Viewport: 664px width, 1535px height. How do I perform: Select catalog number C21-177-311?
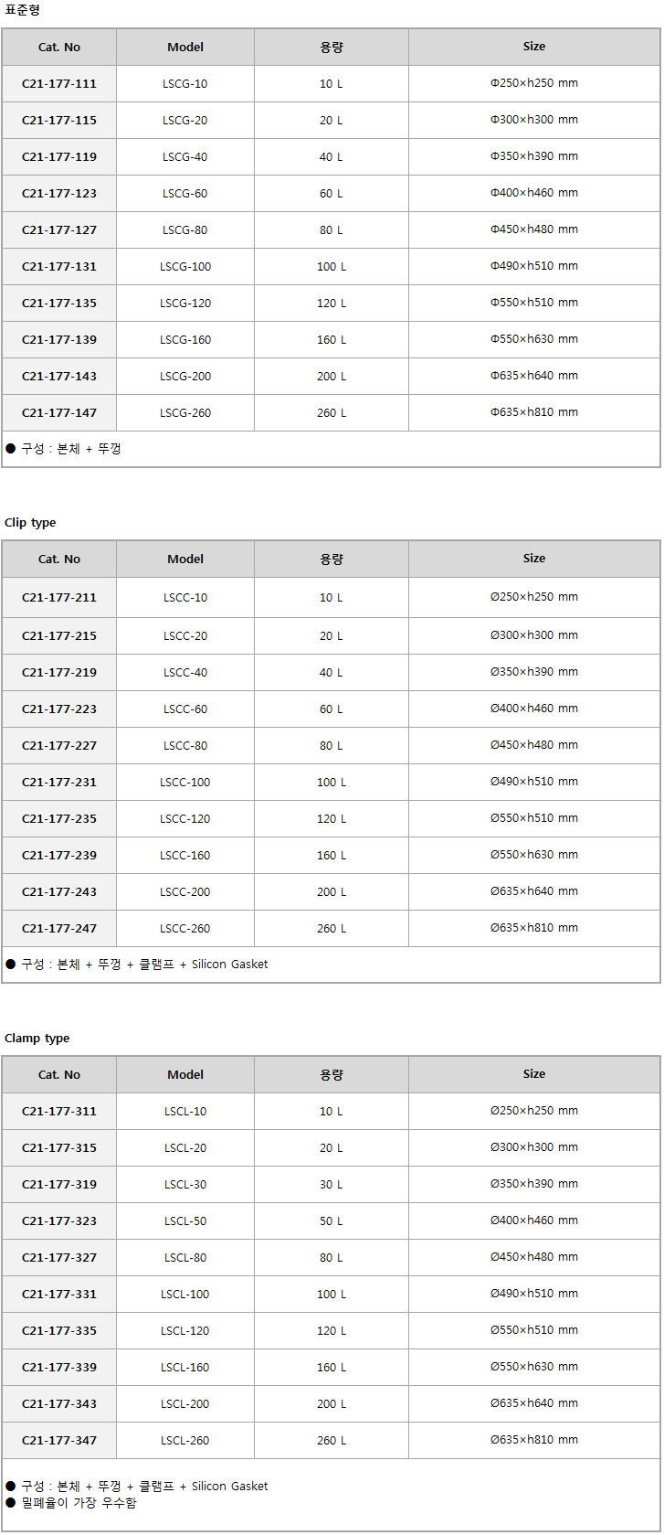59,1112
